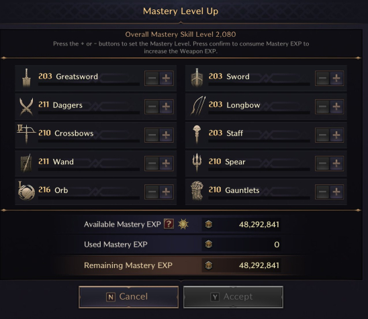Click the Accept button
The width and height of the screenshot is (368, 319).
[233, 297]
